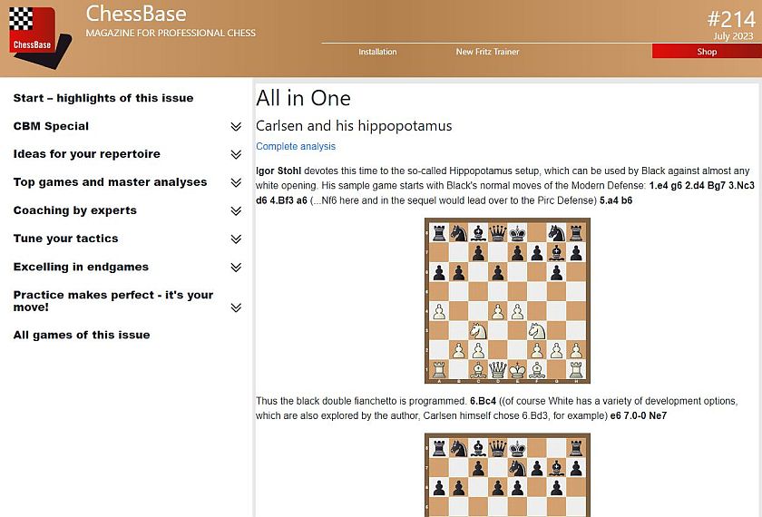Expand Ideas for your repertoire chevron
Image resolution: width=762 pixels, height=517 pixels.
pos(236,155)
